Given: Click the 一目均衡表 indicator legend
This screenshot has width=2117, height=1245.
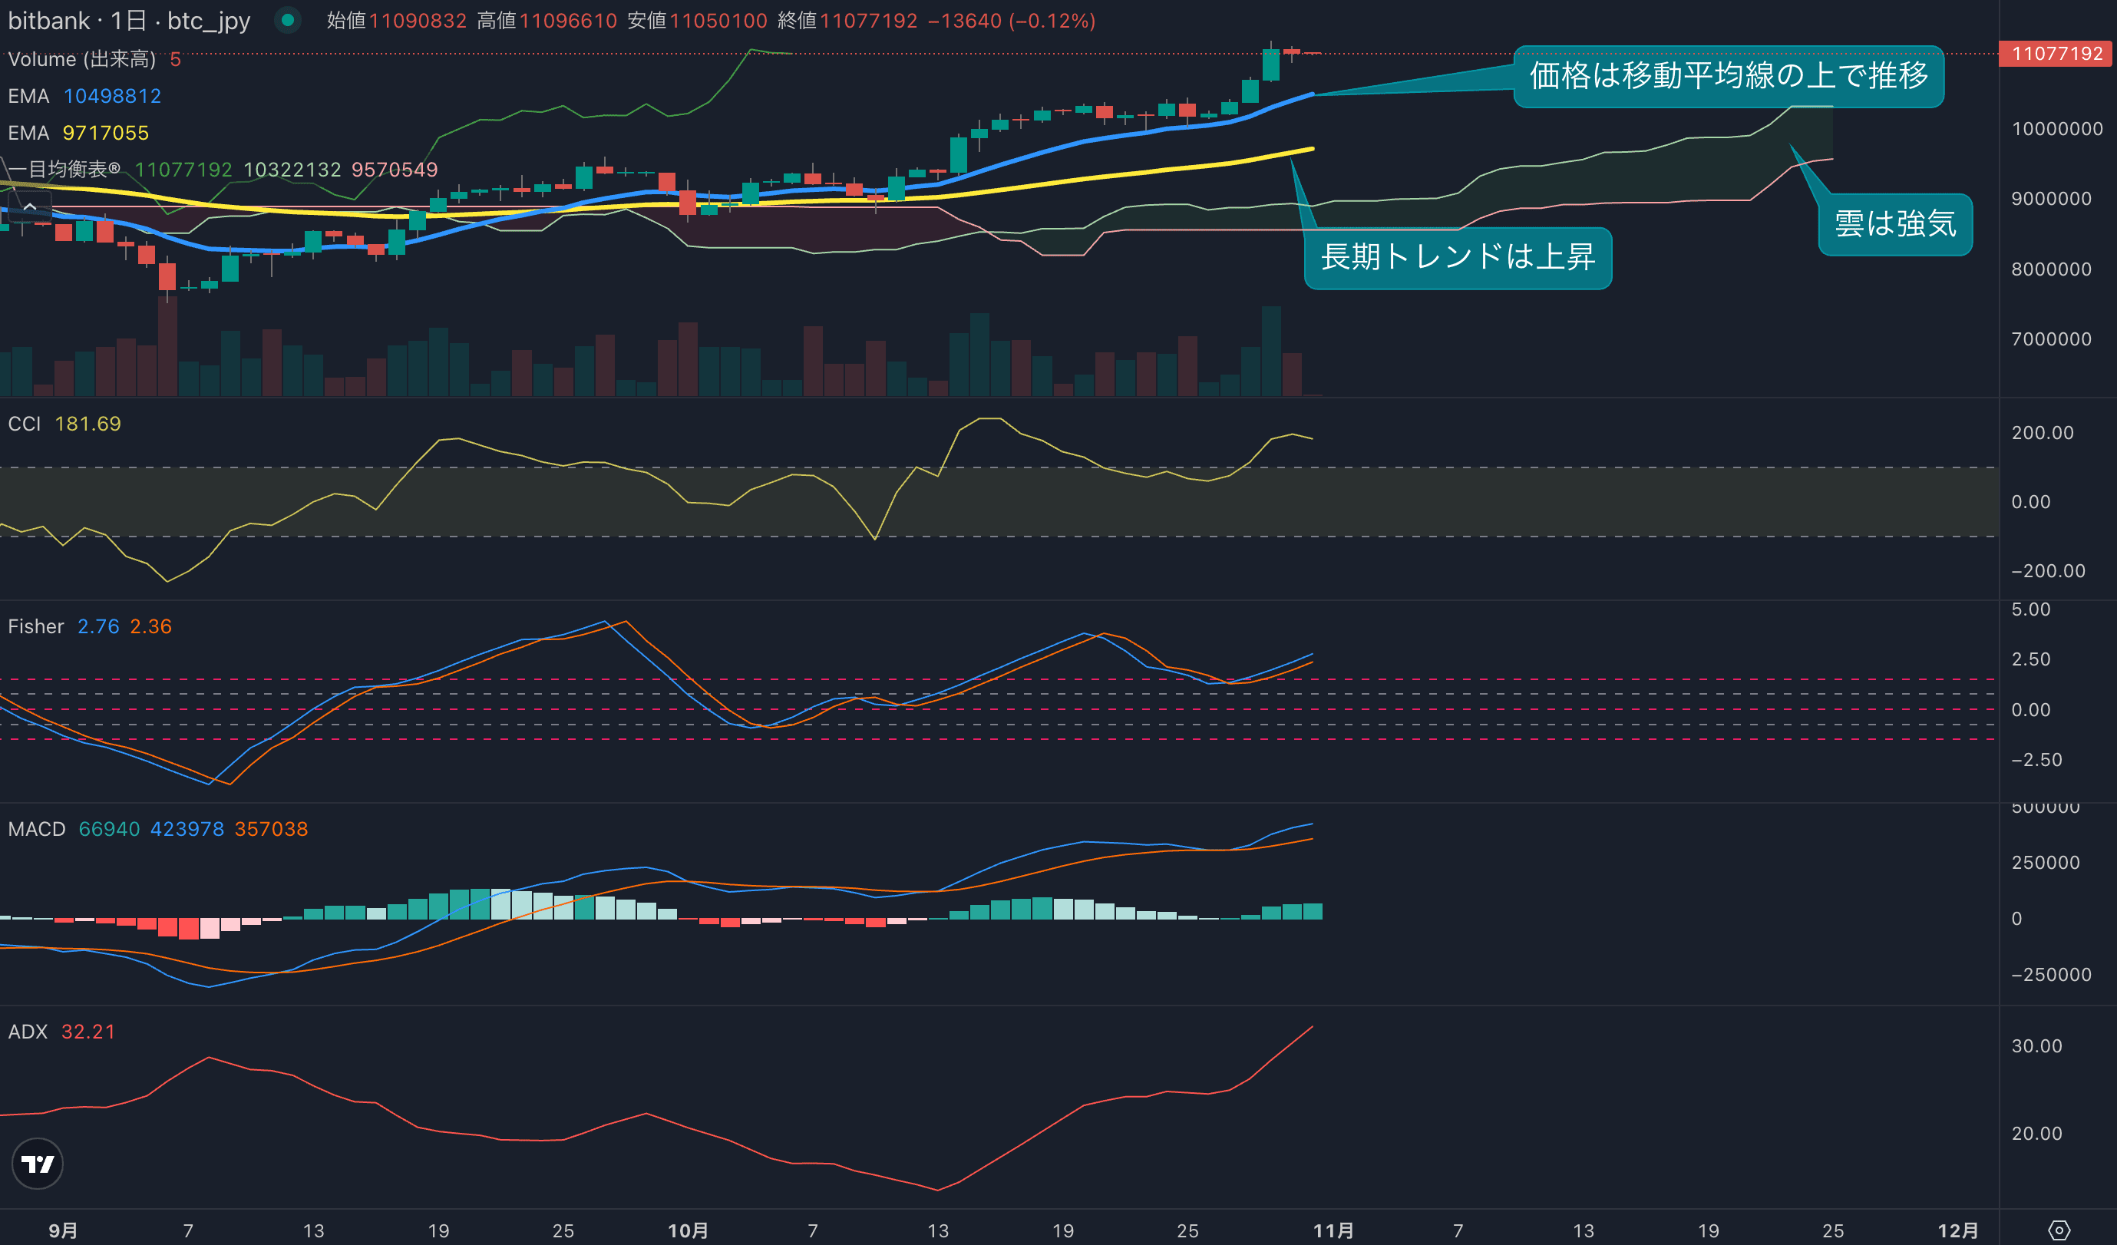Looking at the screenshot, I should pyautogui.click(x=64, y=170).
